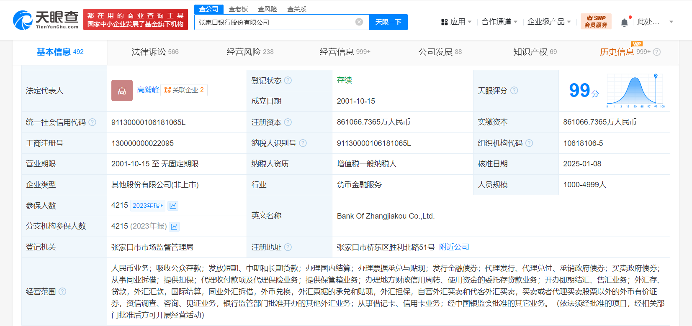Switch to the 法律诉讼 tab

tap(155, 52)
